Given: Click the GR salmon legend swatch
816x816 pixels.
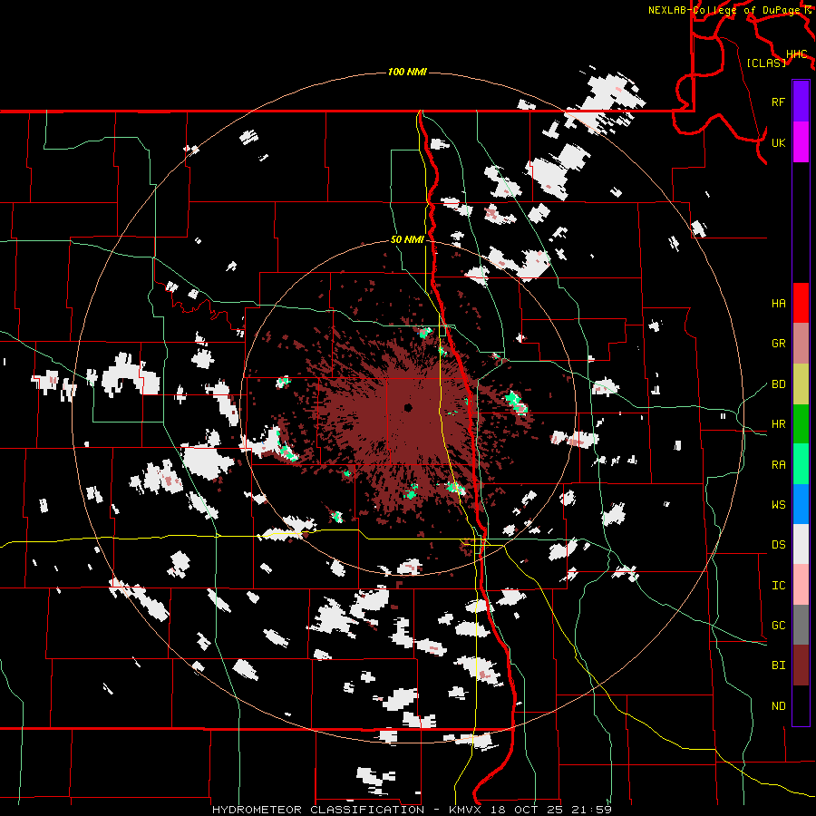Looking at the screenshot, I should [x=801, y=344].
